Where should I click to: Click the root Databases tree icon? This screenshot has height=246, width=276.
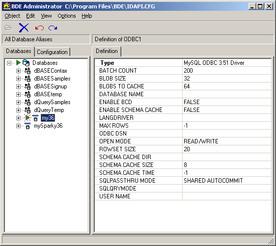click(26, 63)
